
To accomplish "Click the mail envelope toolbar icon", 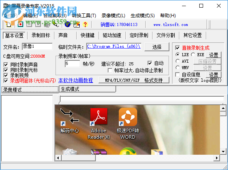I will tap(77, 24).
